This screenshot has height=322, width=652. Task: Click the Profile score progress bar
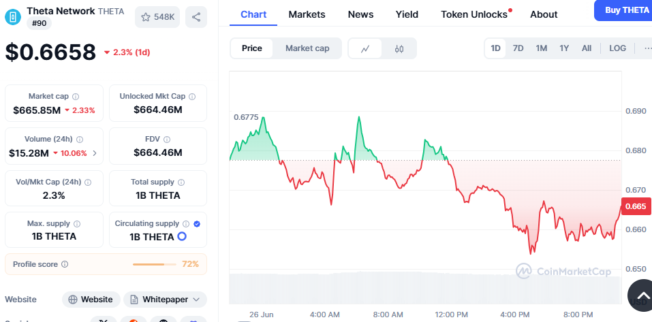(154, 264)
